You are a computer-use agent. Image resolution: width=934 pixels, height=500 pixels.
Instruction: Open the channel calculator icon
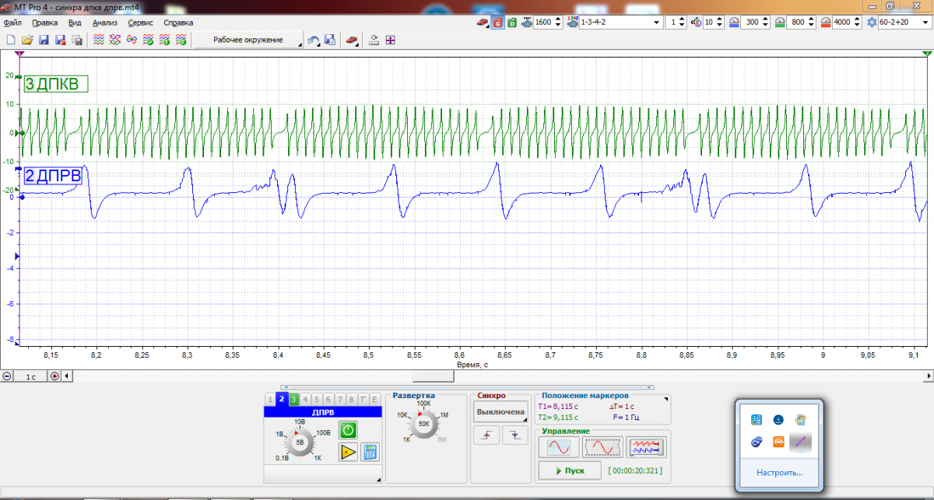point(370,452)
